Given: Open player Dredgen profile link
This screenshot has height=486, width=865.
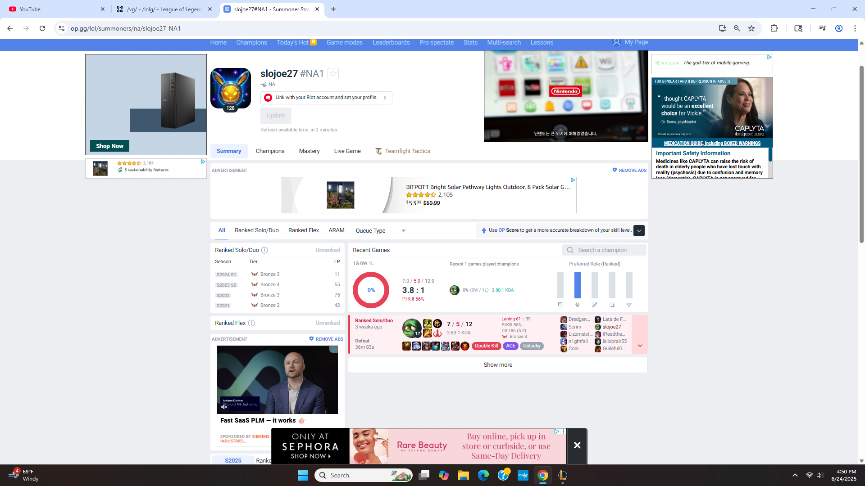Looking at the screenshot, I should point(579,319).
